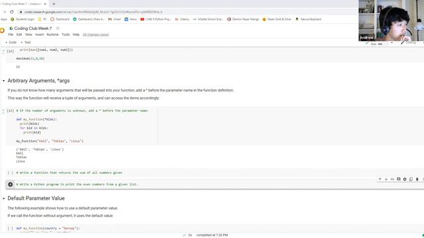Open the Runtime menu
424x238 pixels.
click(52, 34)
